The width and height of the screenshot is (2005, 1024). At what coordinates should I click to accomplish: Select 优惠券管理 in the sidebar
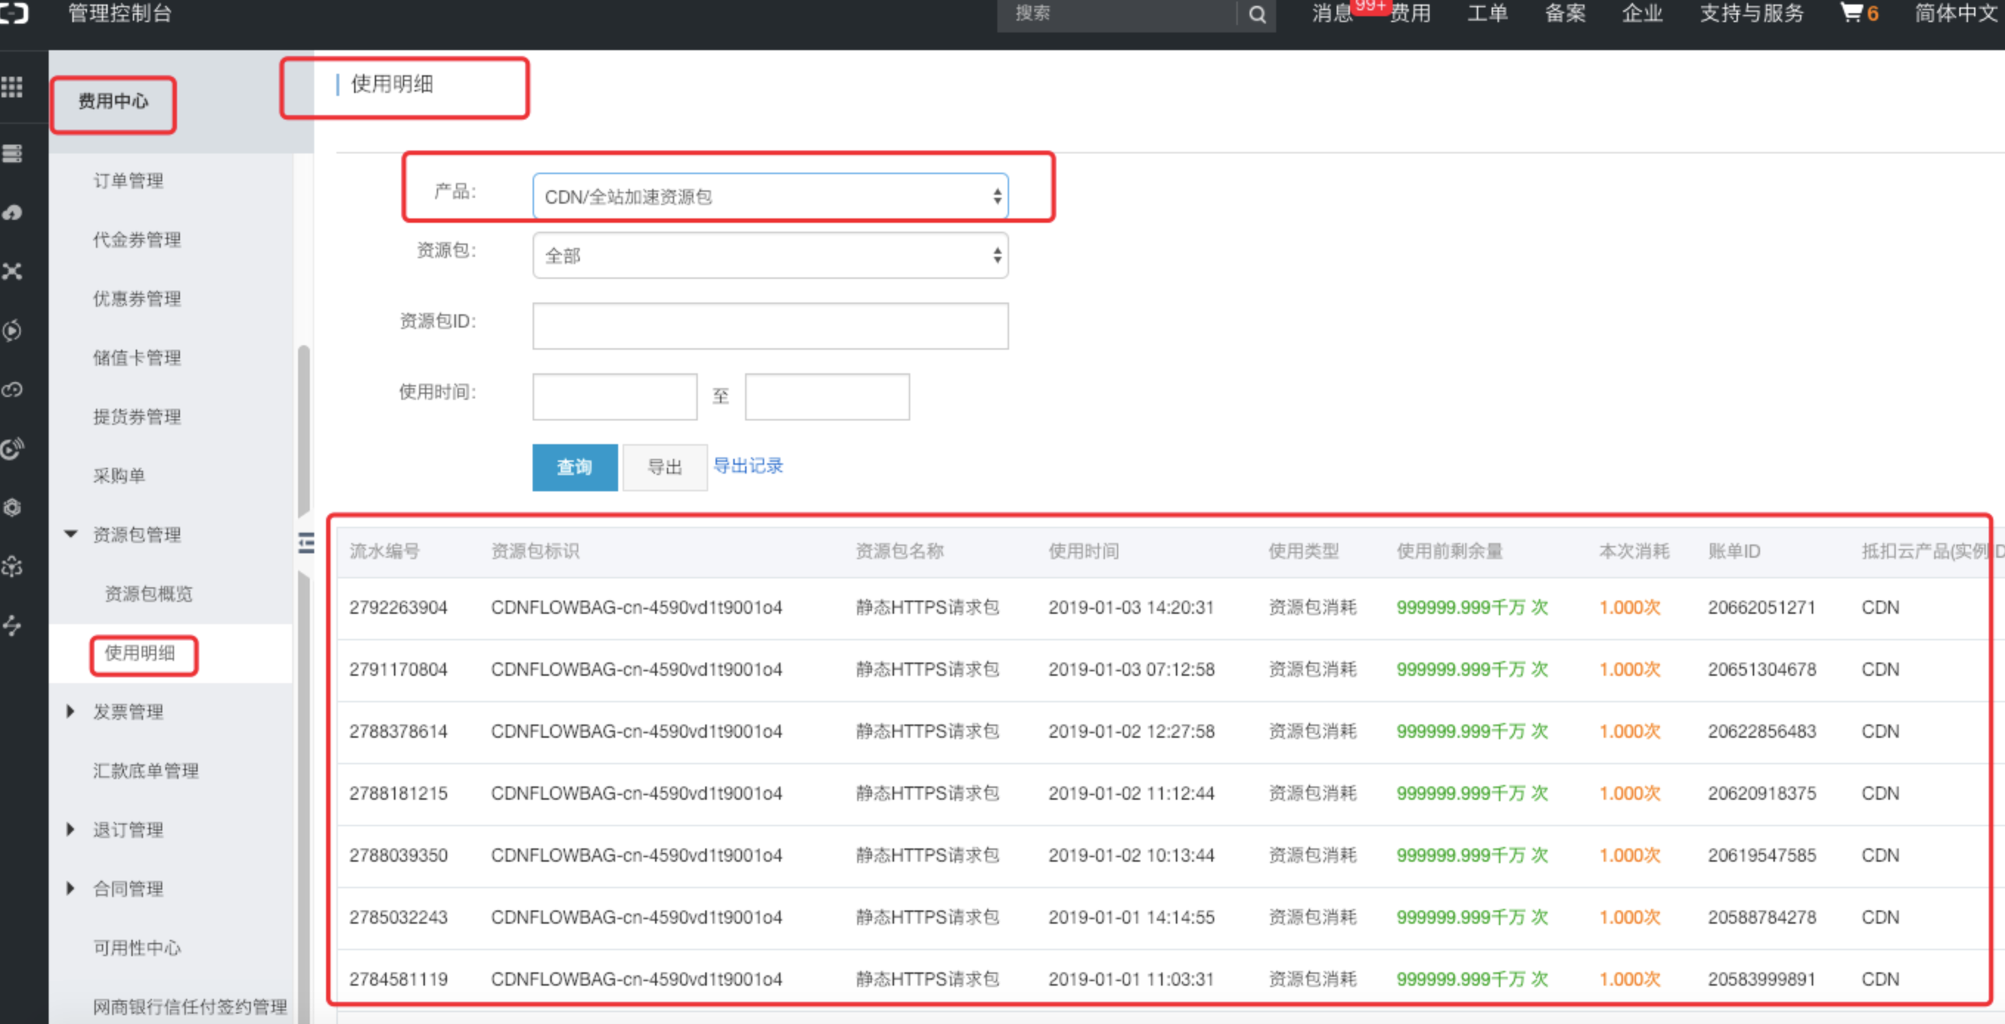[x=137, y=299]
